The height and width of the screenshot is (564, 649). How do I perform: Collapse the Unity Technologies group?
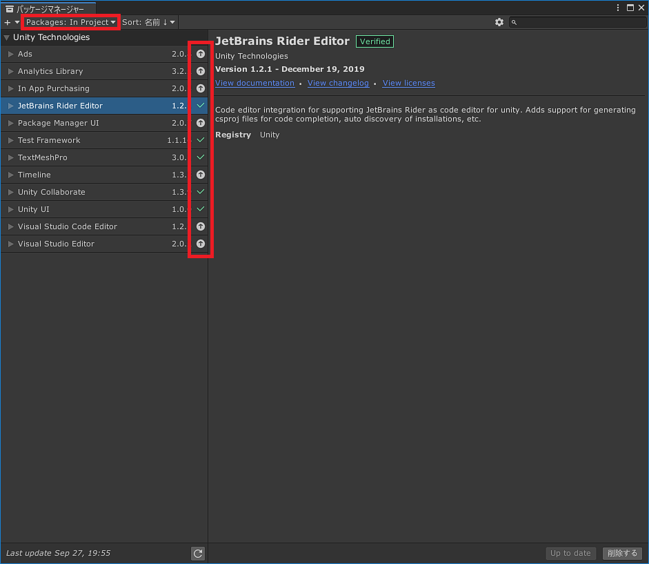tap(7, 38)
